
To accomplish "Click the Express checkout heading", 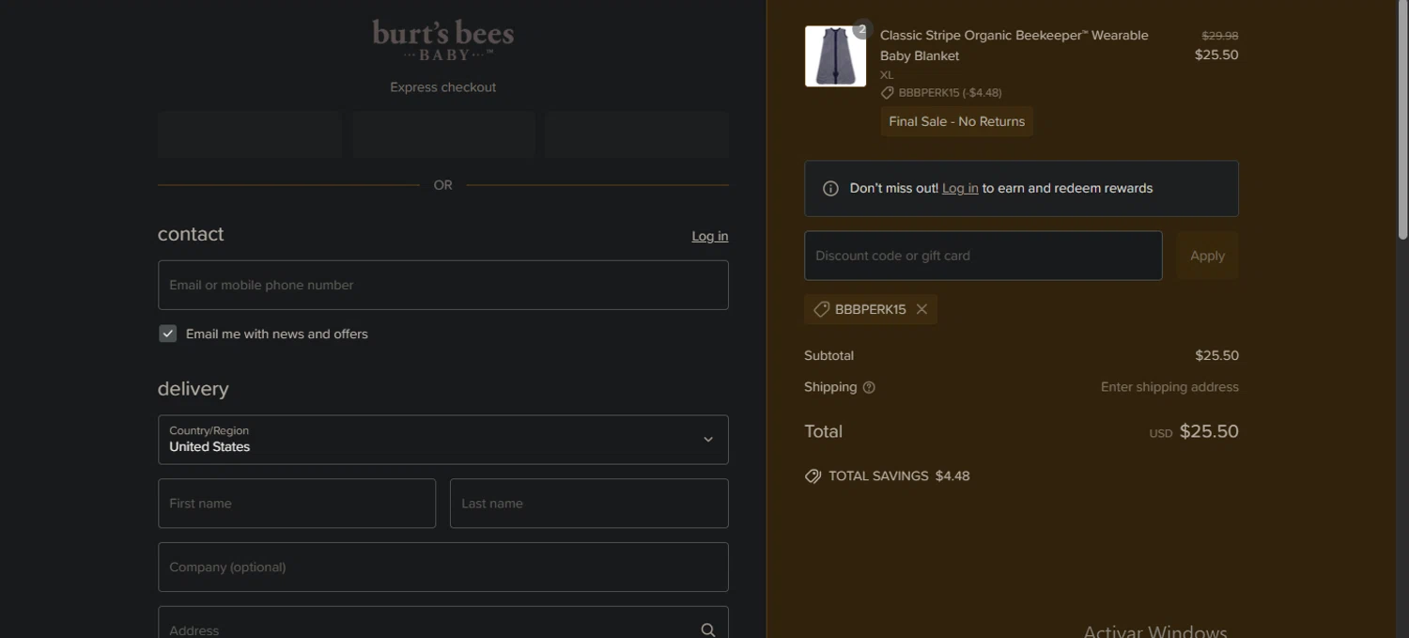I will (x=443, y=87).
